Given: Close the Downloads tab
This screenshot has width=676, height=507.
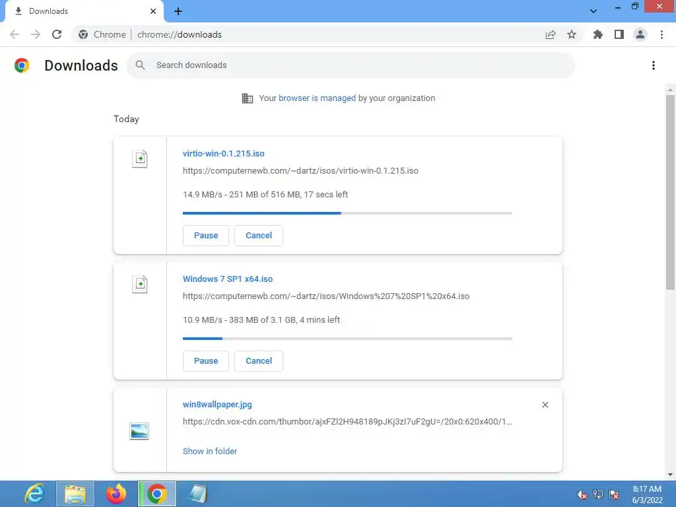Looking at the screenshot, I should [153, 11].
